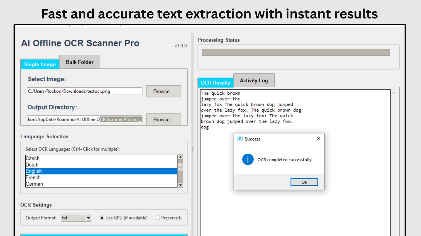
Task: Click the Select Image path field
Action: (84, 91)
